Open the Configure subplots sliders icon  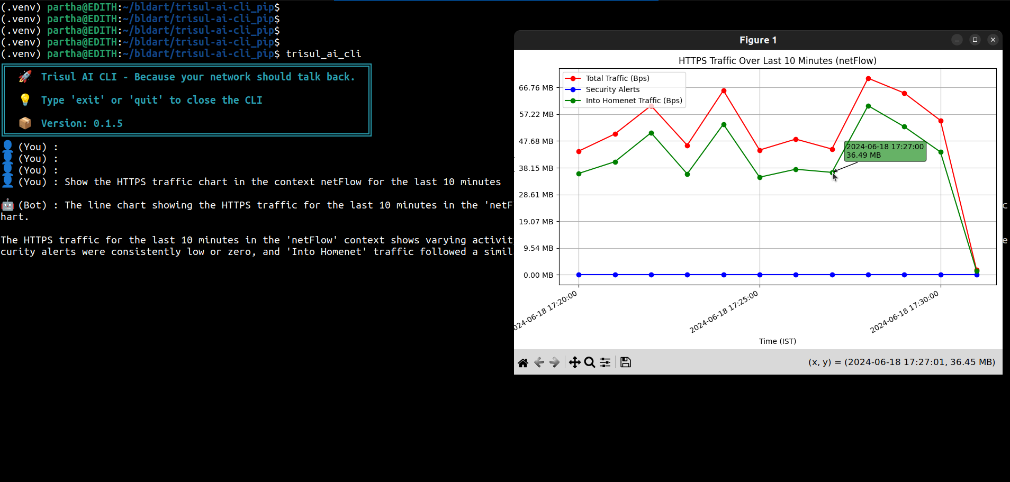click(x=605, y=362)
